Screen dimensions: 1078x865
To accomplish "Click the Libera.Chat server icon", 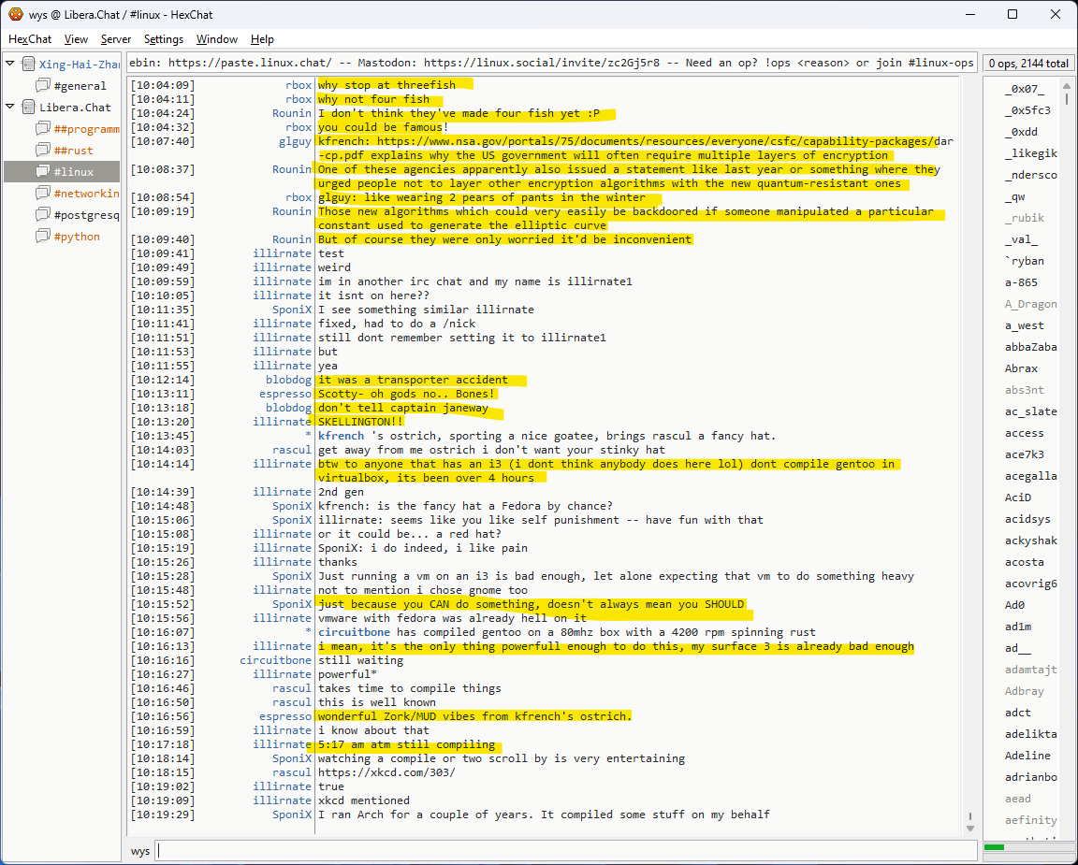I will (x=29, y=108).
